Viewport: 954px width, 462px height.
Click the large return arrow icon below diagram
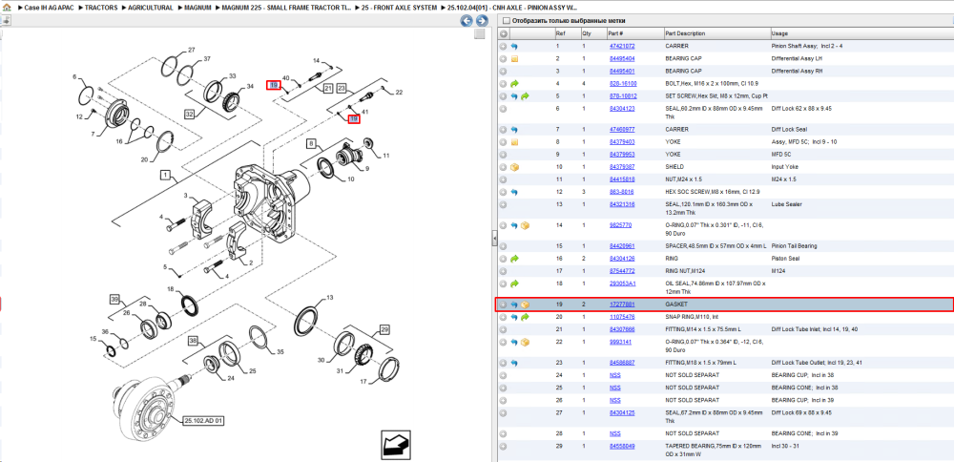(x=397, y=445)
